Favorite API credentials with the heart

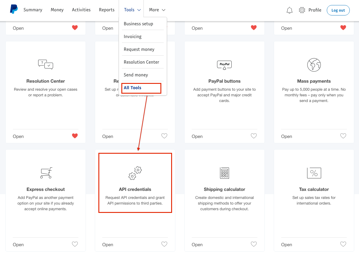coord(164,244)
